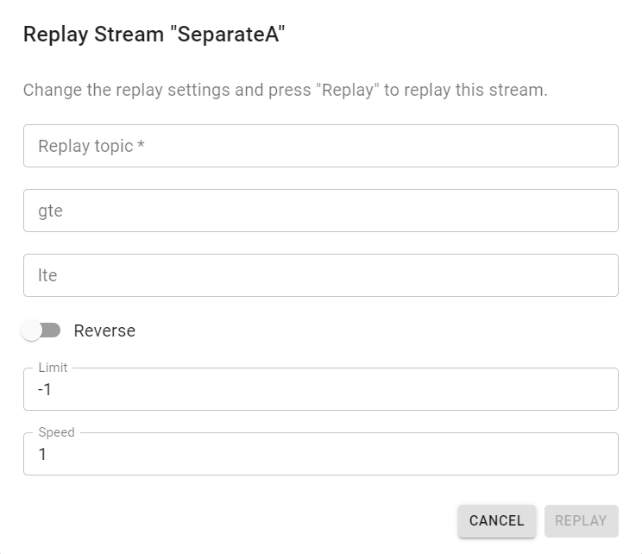This screenshot has height=554, width=642.
Task: Select the Speed field containing 1
Action: click(x=321, y=454)
